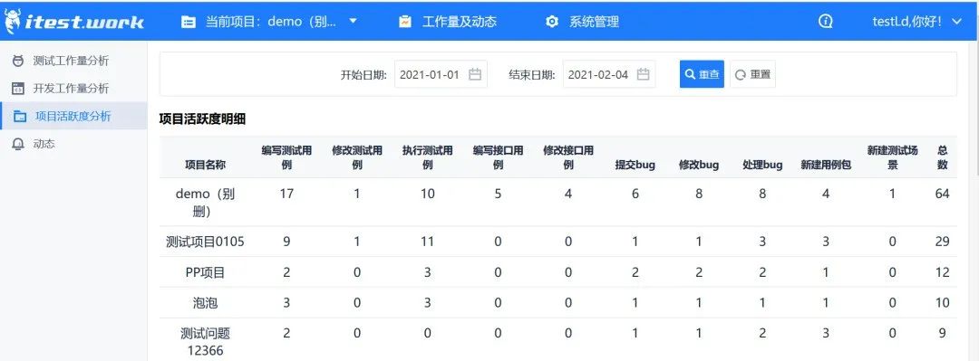Click the 新建测试场景 column header
Viewport: 979px width, 361px height.
click(x=893, y=157)
